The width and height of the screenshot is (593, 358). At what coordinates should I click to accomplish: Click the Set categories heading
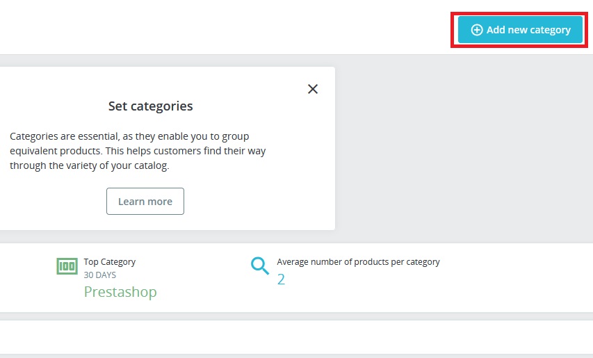150,106
